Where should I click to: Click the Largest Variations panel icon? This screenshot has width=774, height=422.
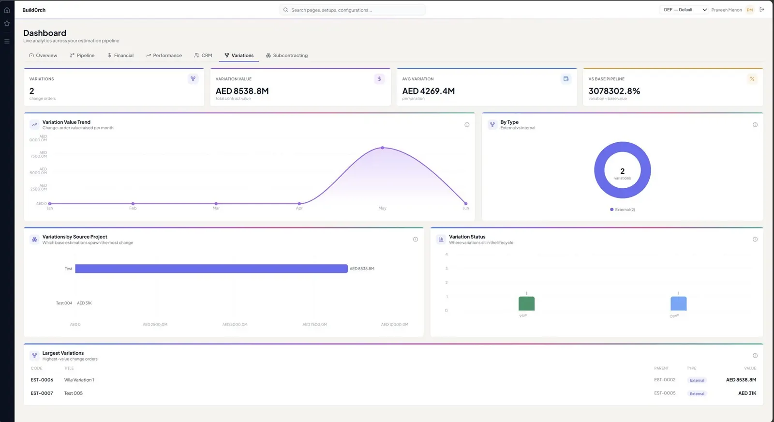click(x=34, y=356)
